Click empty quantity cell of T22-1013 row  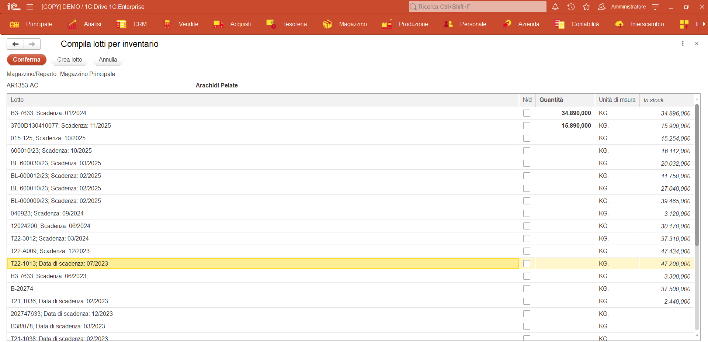click(x=565, y=264)
